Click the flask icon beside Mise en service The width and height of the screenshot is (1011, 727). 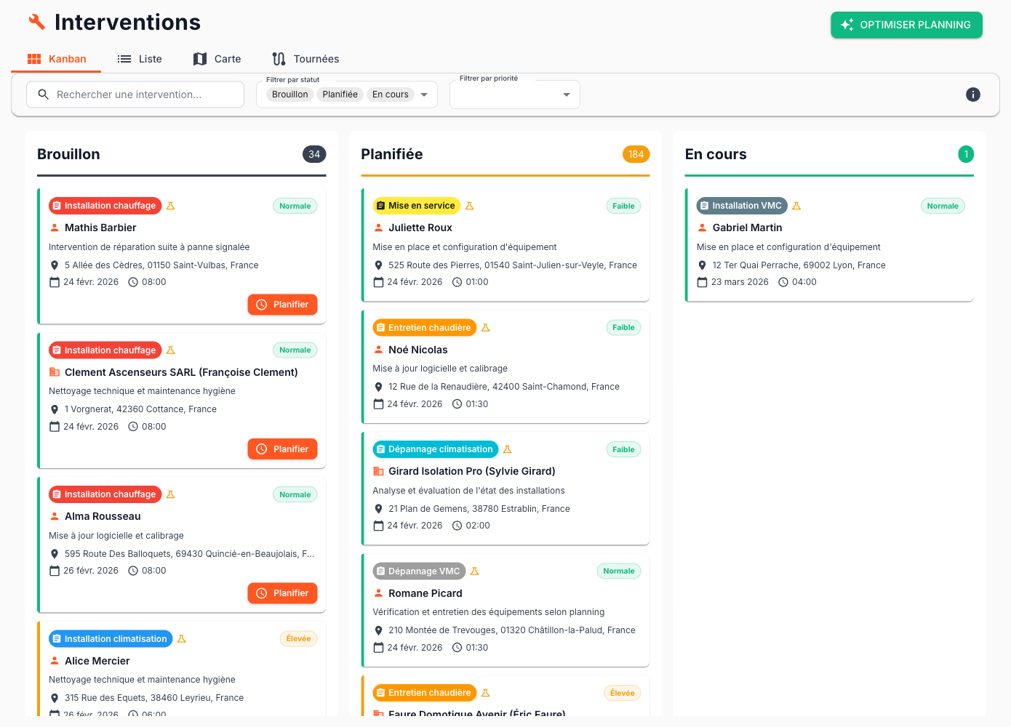point(470,206)
